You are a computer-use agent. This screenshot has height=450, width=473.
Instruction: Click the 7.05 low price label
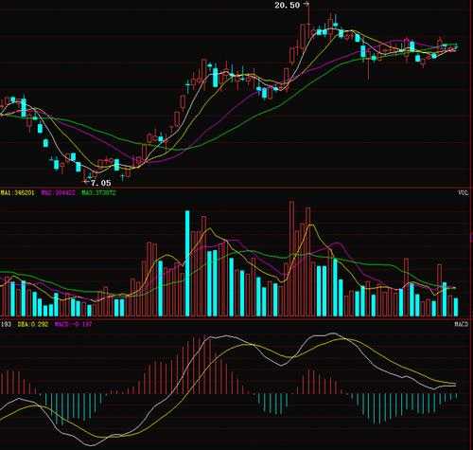(101, 183)
